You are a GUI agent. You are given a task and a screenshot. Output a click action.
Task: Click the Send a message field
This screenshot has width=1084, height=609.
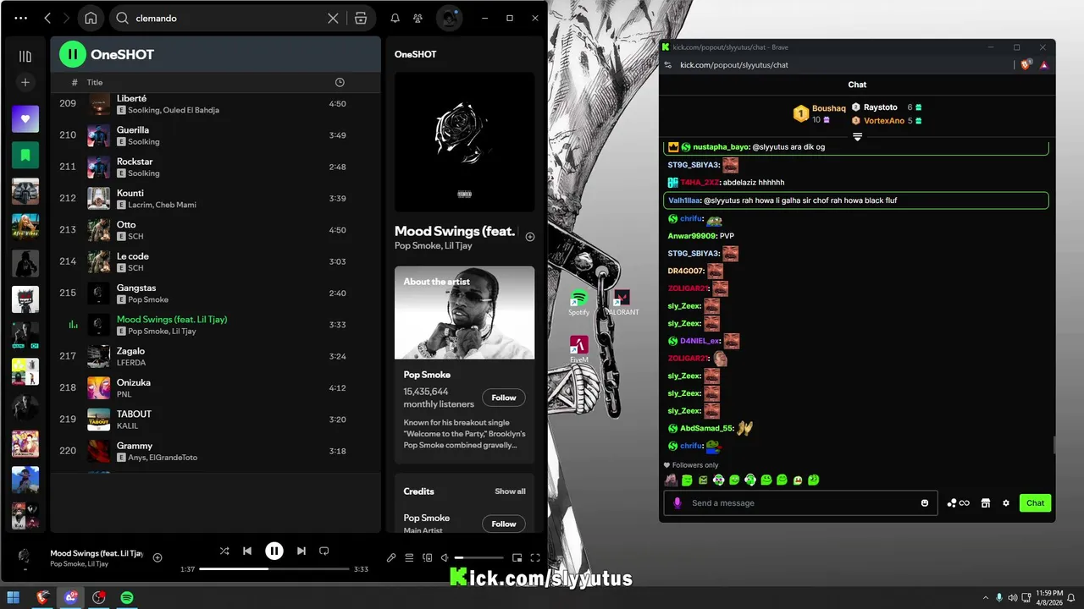[800, 503]
